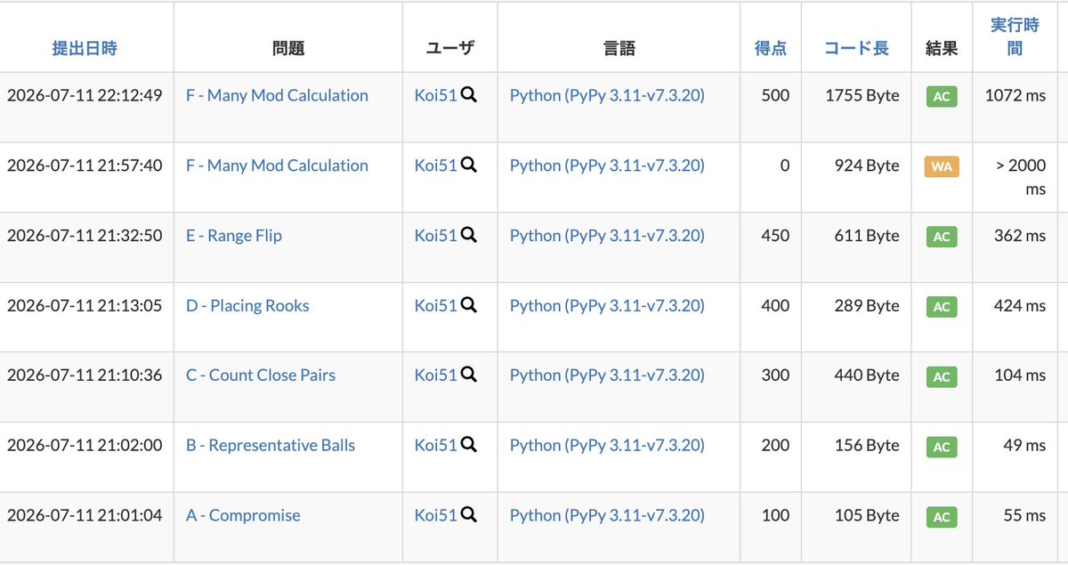Select timestamp 2026-07-11 21:10:36
The height and width of the screenshot is (565, 1068).
(x=85, y=375)
